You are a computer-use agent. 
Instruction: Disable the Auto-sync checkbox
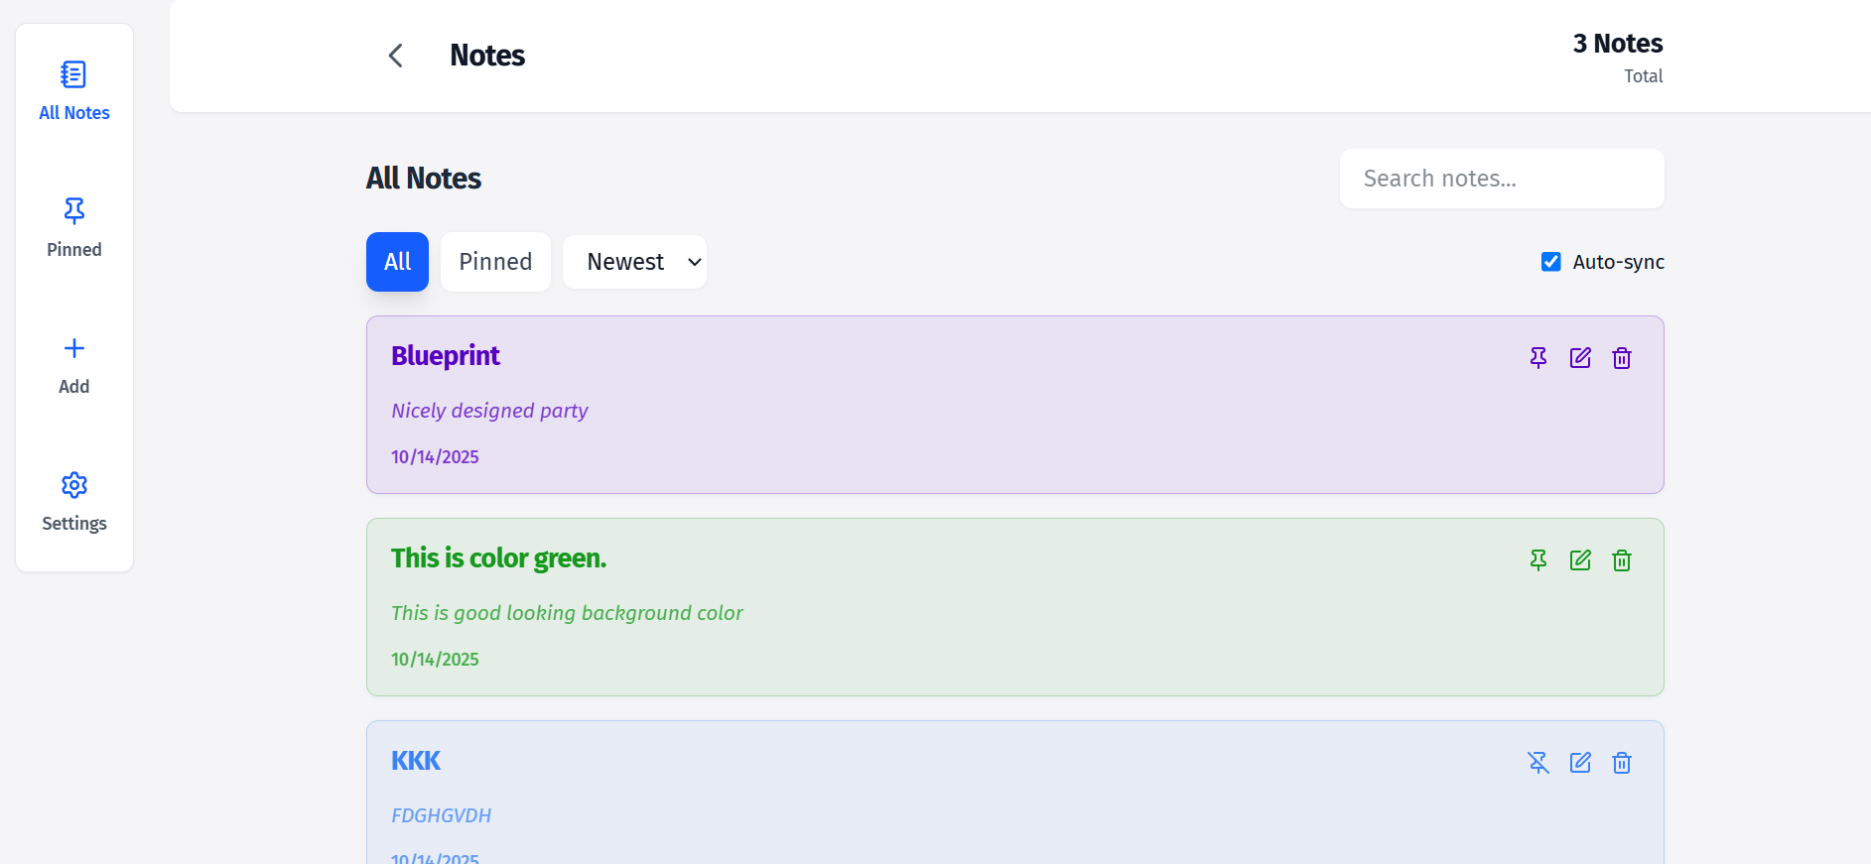[x=1550, y=262]
